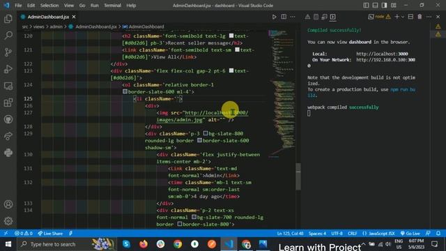This screenshot has height=251, width=446.
Task: Open the File menu
Action: pyautogui.click(x=18, y=6)
